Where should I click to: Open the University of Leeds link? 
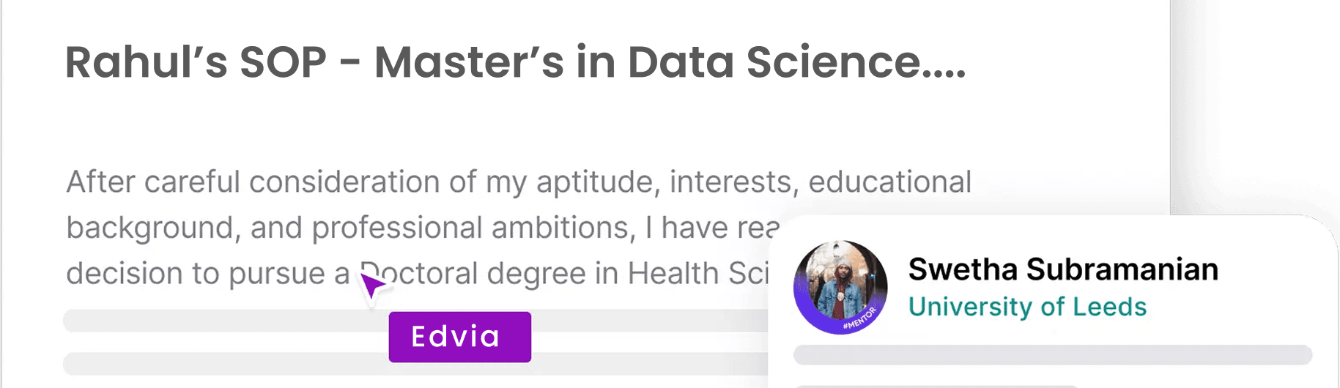tap(1027, 307)
